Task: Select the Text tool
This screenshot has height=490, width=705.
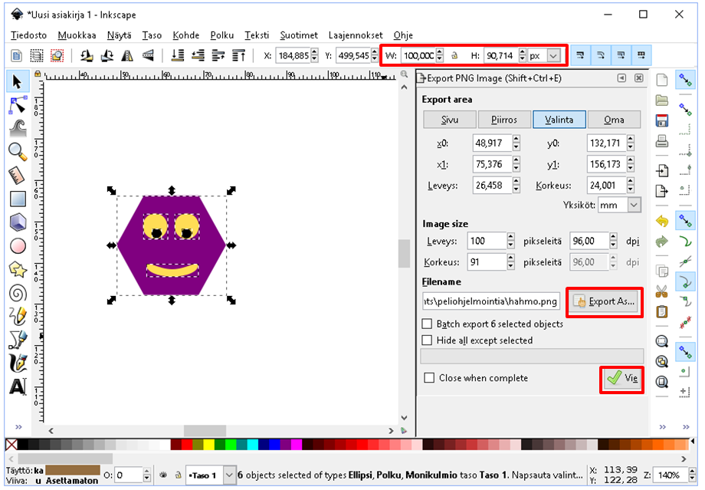Action: [17, 386]
